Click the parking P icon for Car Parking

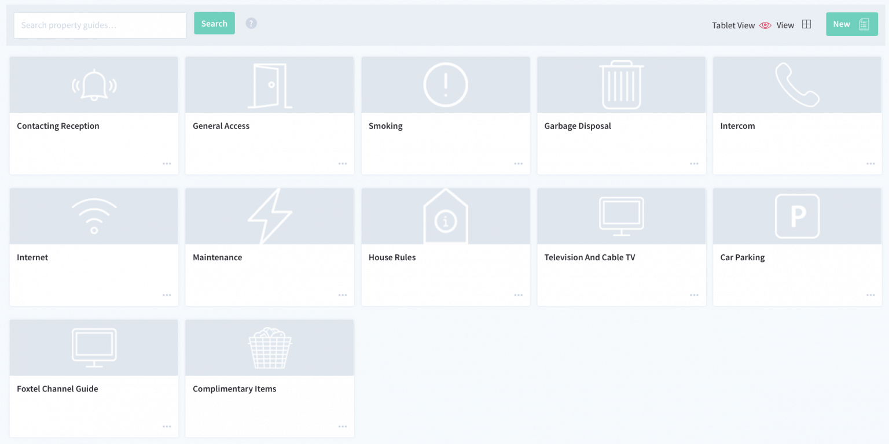click(x=797, y=216)
